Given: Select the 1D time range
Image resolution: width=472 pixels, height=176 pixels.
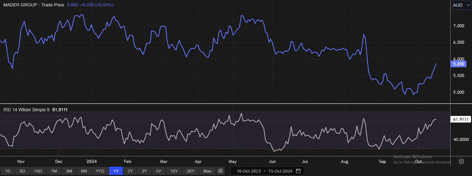Looking at the screenshot, I should 8,171.
